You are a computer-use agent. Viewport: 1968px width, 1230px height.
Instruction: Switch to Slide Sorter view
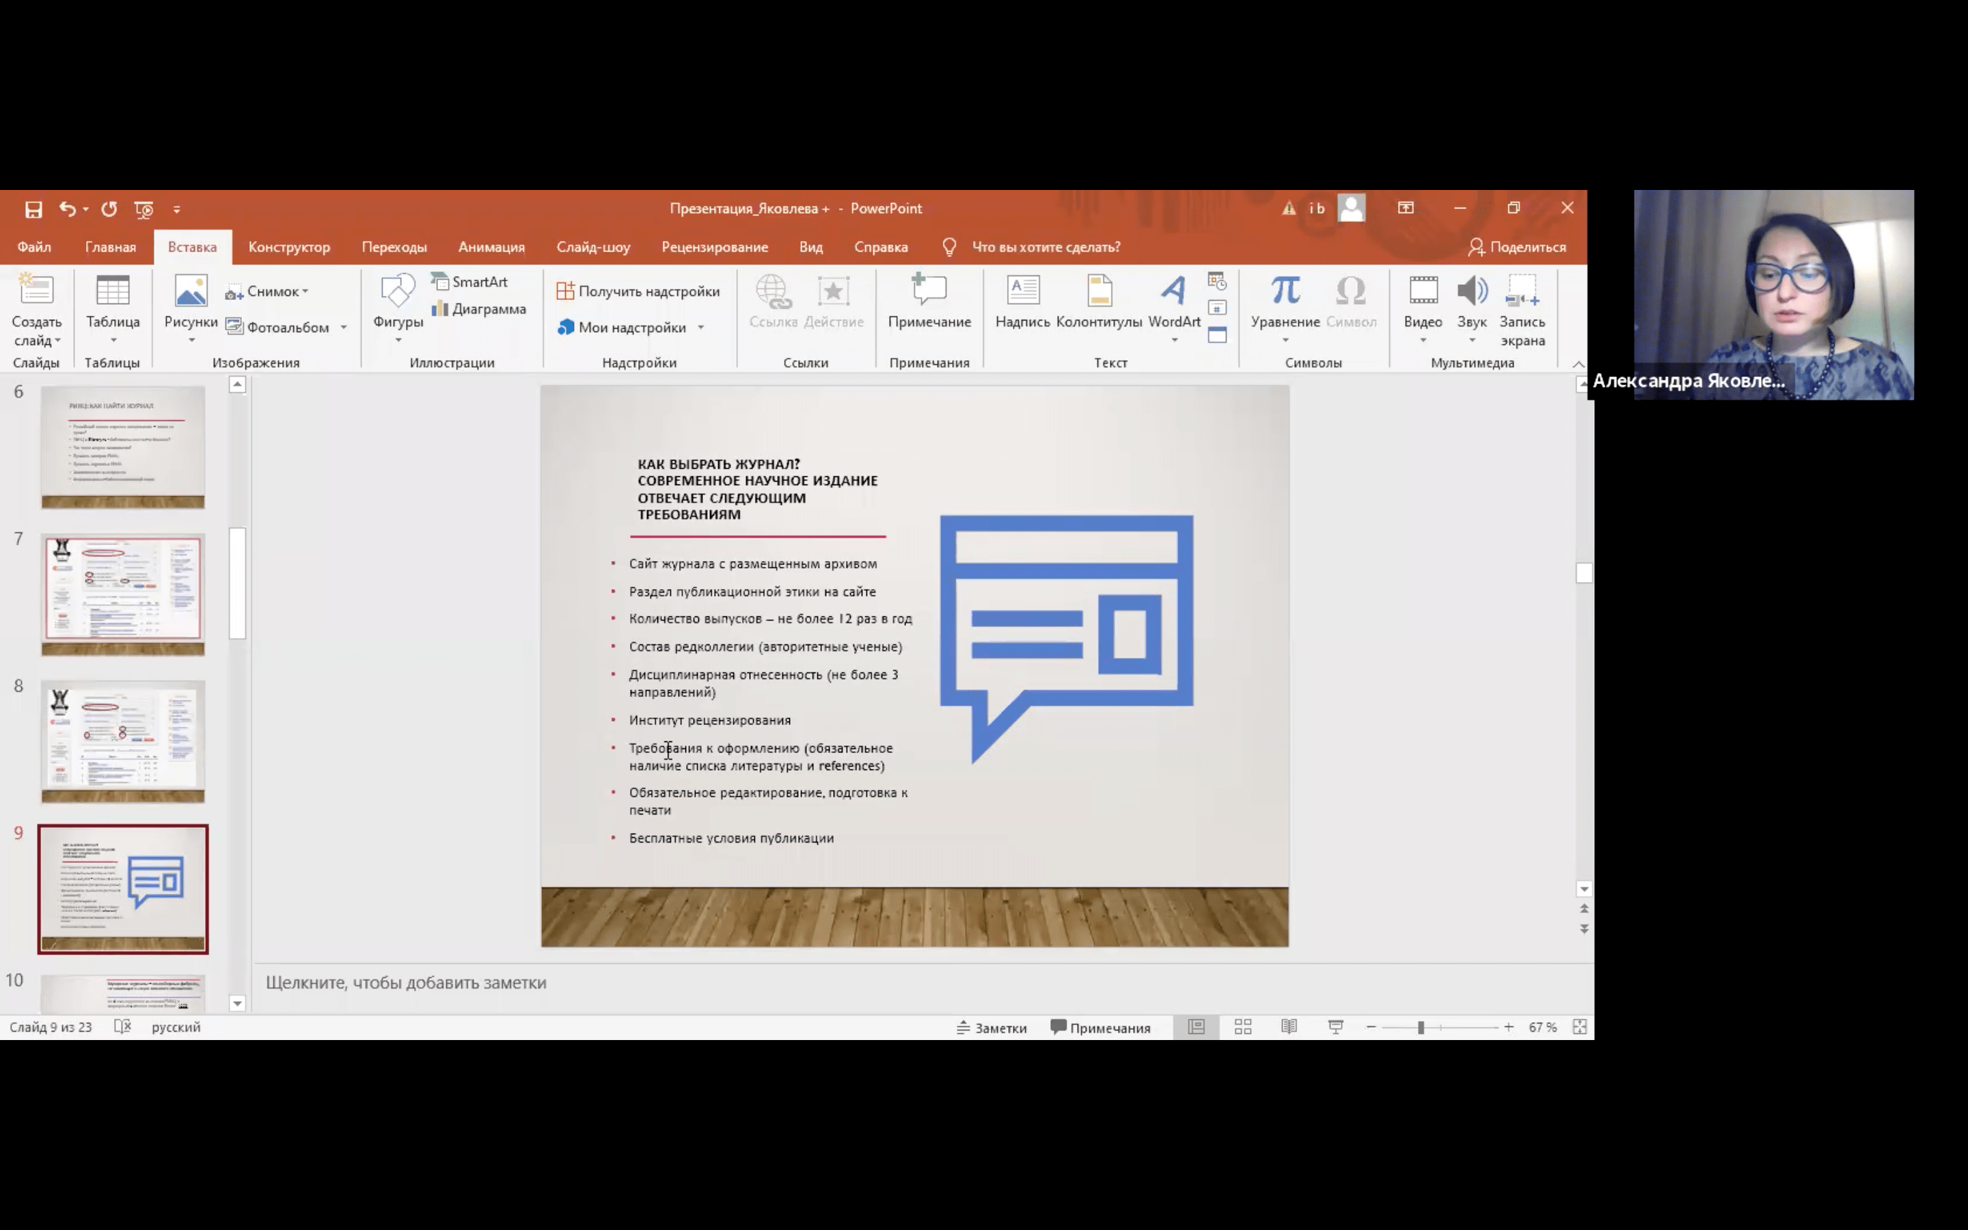(1242, 1028)
